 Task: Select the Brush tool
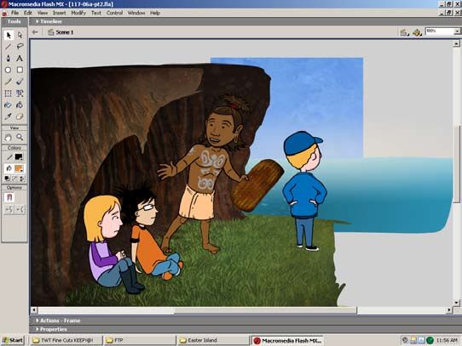point(20,82)
